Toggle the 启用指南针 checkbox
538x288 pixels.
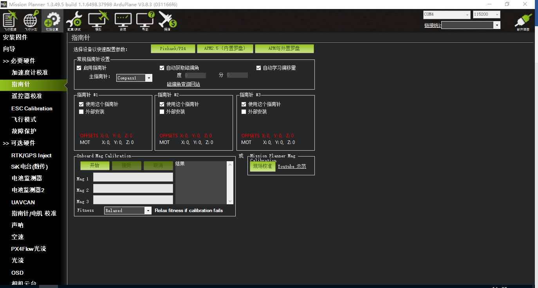click(x=79, y=68)
